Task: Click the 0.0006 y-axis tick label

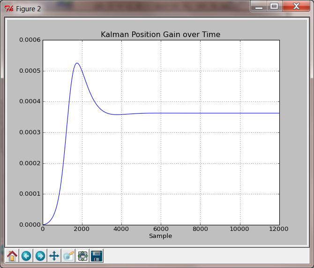Action: [30, 40]
